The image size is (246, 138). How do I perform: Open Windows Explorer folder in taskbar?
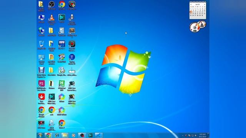coord(65,135)
